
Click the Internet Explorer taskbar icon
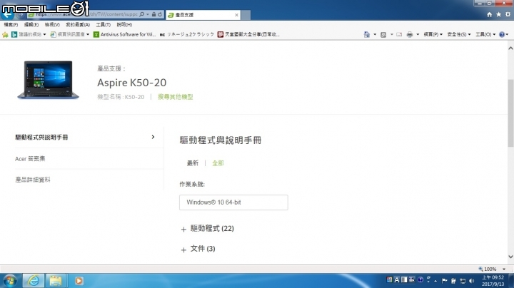click(x=33, y=281)
